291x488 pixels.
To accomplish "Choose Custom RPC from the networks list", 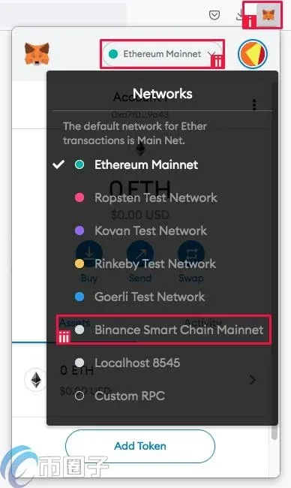I will point(130,396).
